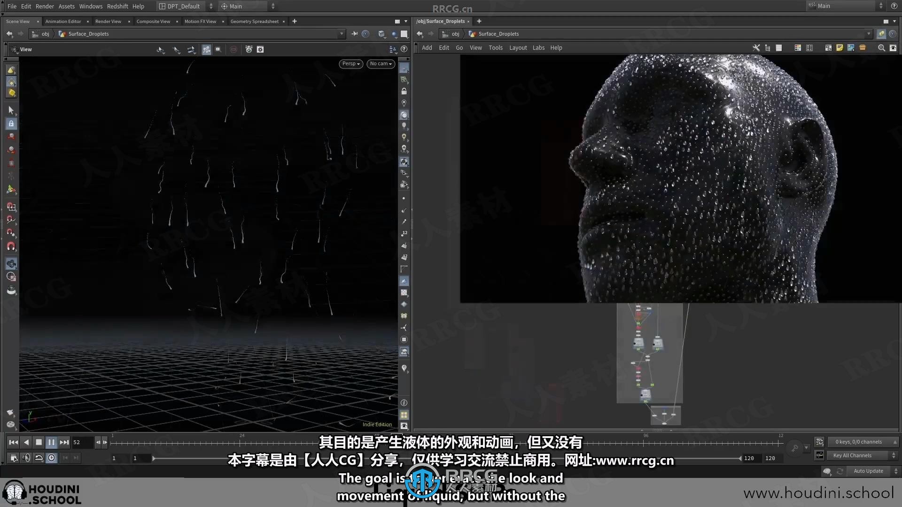Select the yellow cone Objects tool in viewport
Viewport: 902px width, 507px height.
click(11, 70)
